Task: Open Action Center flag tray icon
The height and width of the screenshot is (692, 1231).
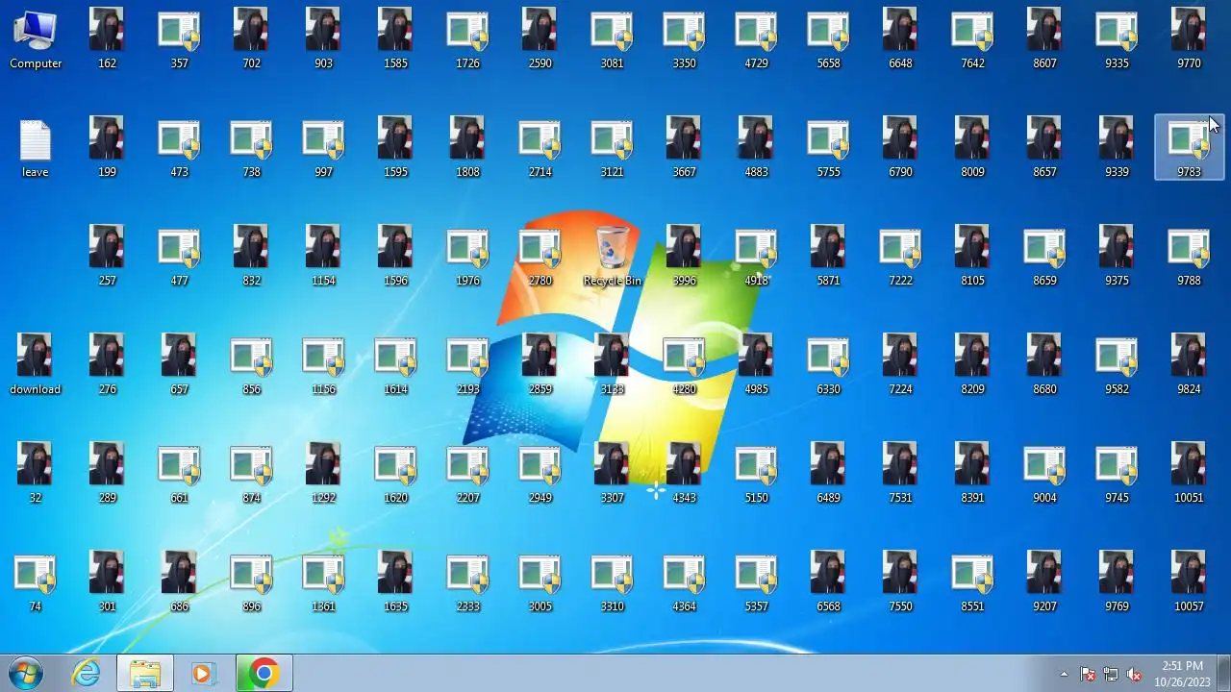Action: pos(1088,674)
